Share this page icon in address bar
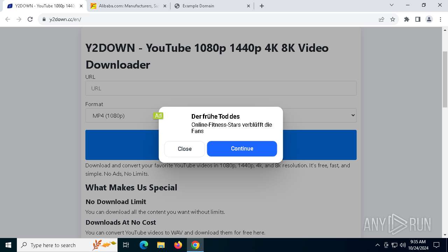Viewport: 448px width, 252px height. tap(381, 19)
